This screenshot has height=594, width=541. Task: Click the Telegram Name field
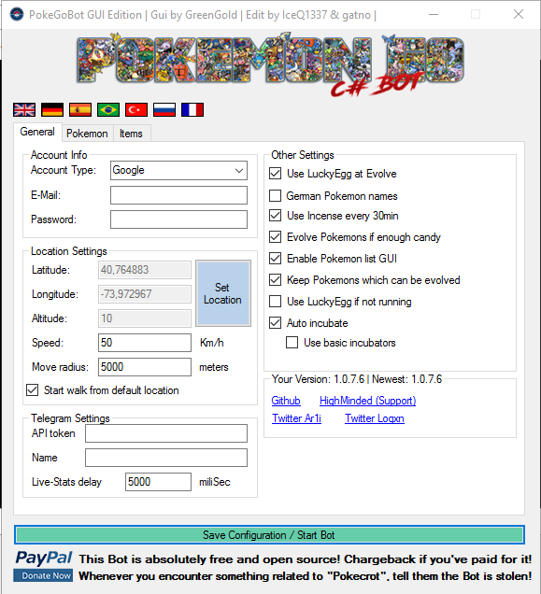click(x=166, y=458)
